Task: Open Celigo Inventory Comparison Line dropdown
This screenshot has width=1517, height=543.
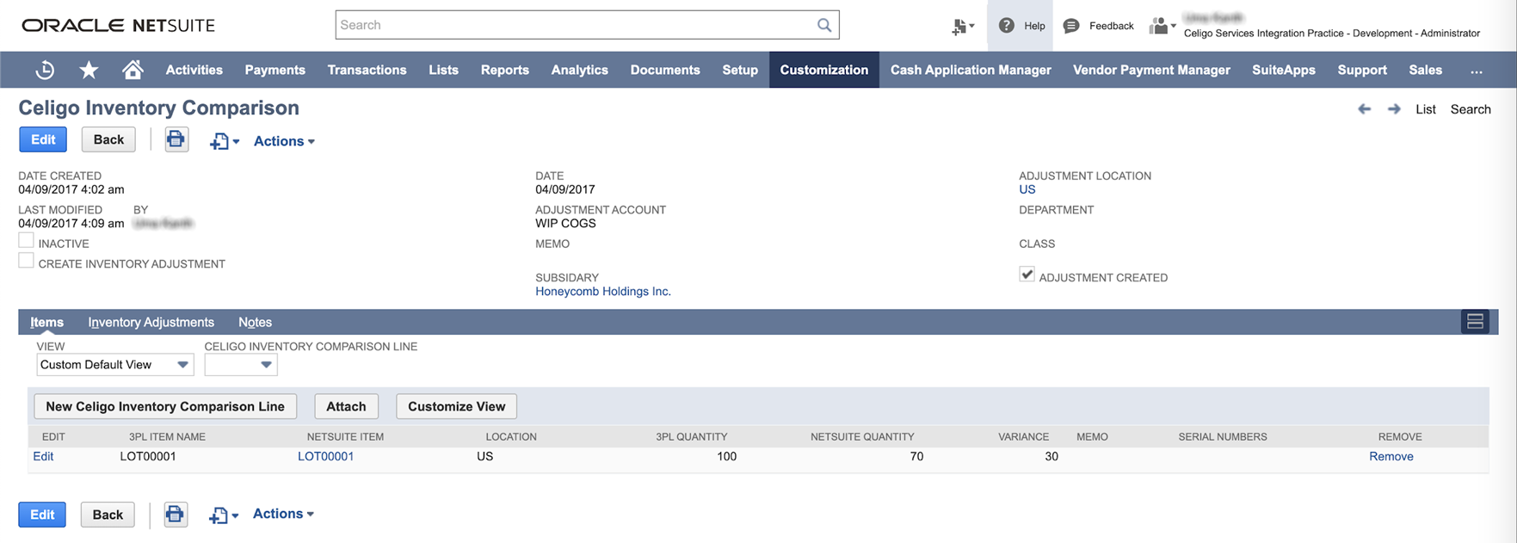Action: tap(241, 365)
